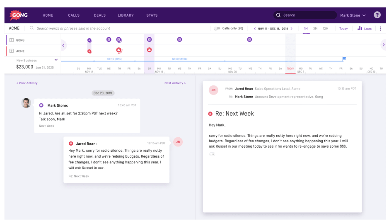Viewport: 389px width, 224px height.
Task: Go to next date range arrow
Action: (292, 29)
